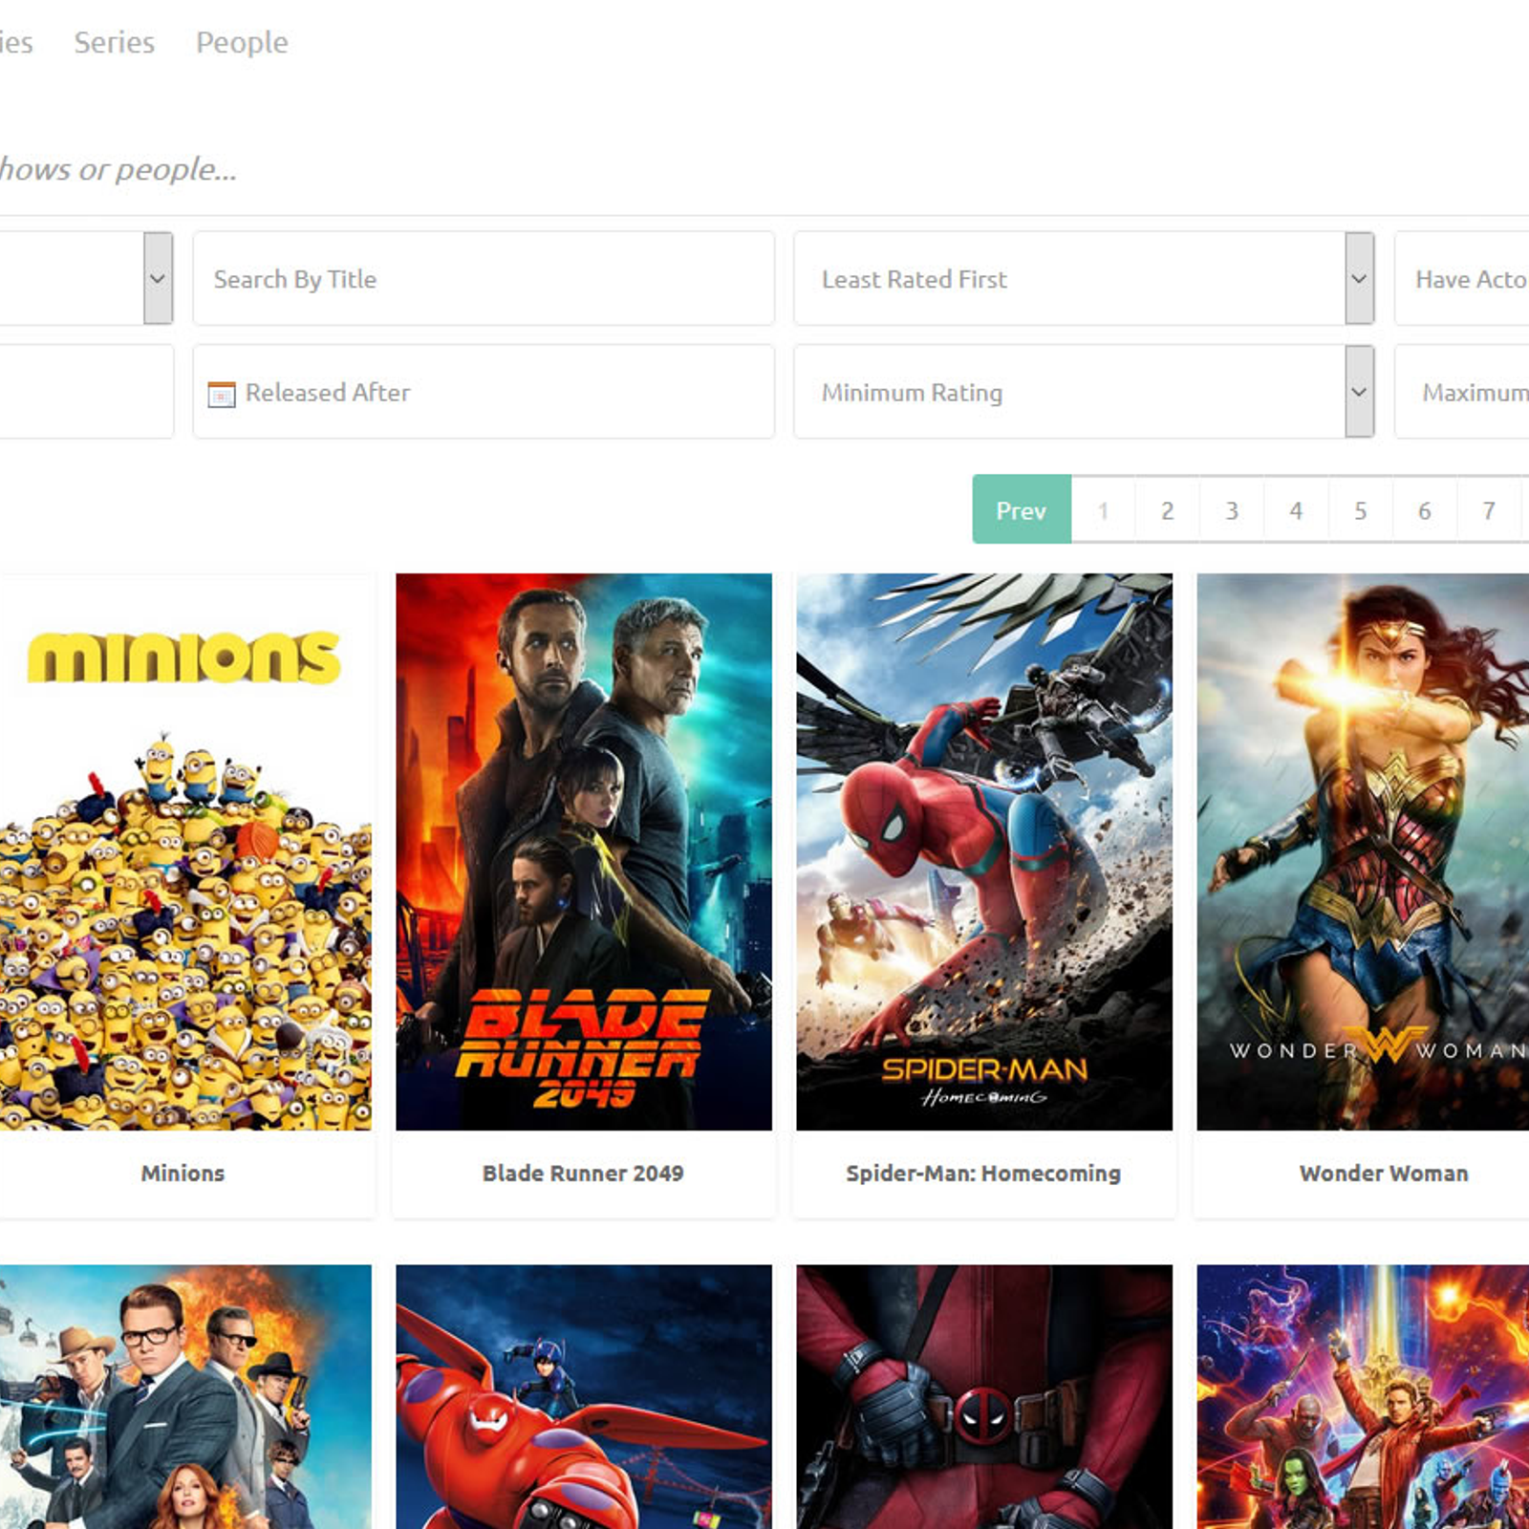1529x1529 pixels.
Task: Open the Series navigation tab
Action: tap(114, 42)
